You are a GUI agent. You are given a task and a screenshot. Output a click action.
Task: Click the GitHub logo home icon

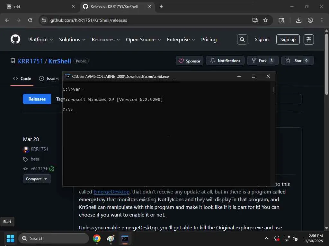point(15,39)
